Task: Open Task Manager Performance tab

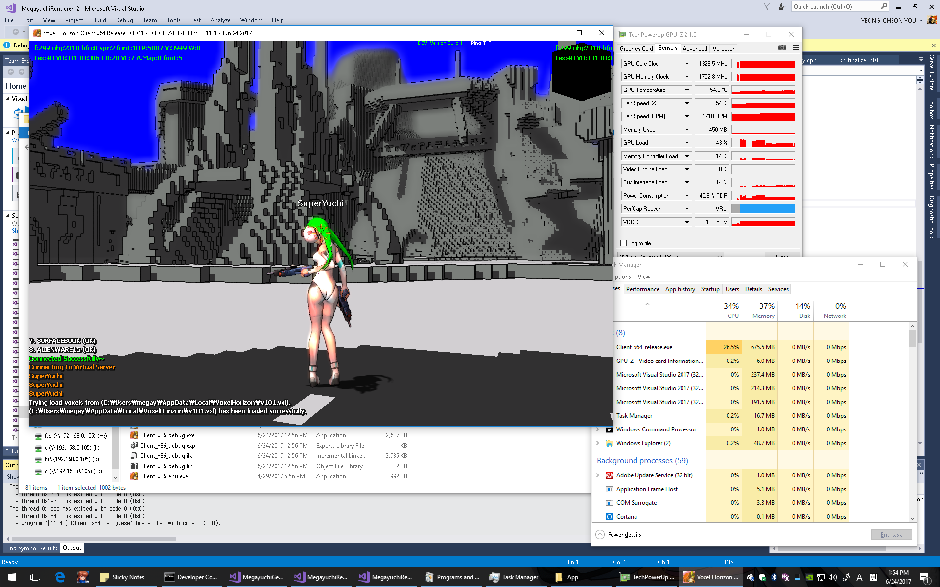Action: (642, 289)
